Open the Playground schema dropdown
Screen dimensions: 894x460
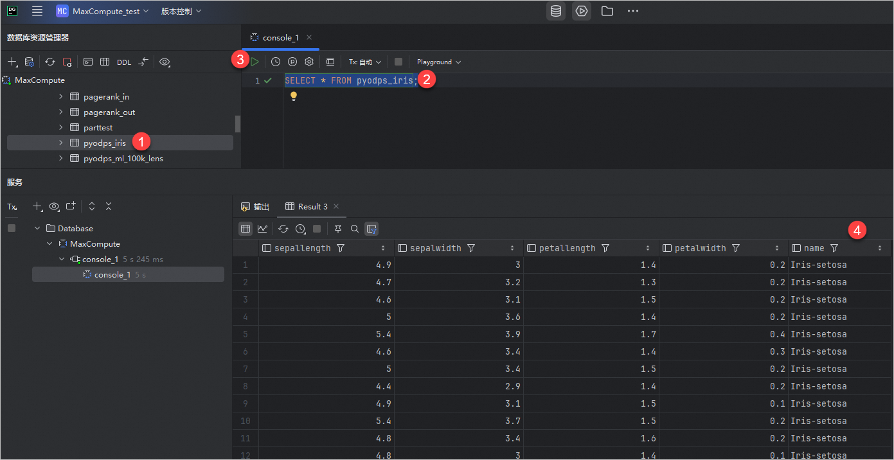click(438, 62)
